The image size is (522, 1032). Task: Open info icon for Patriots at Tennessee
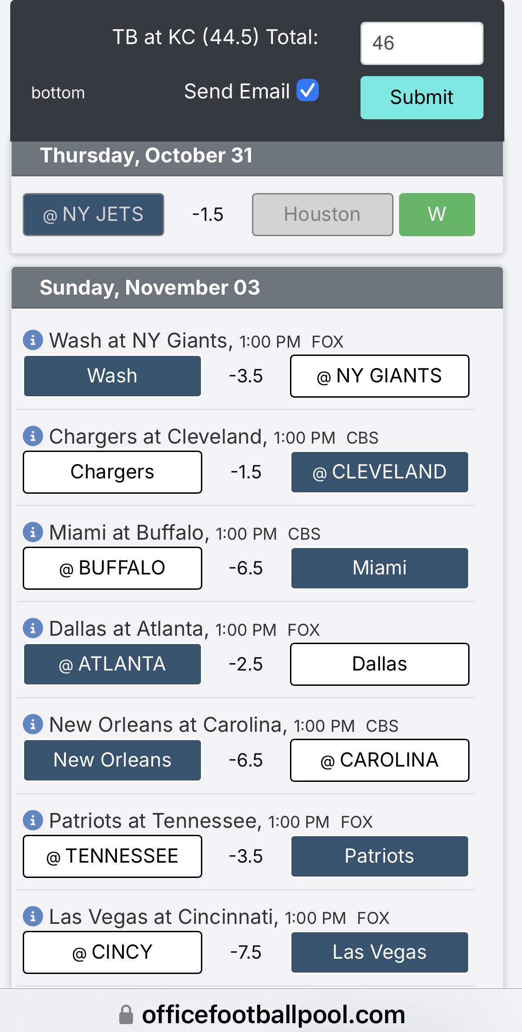[33, 820]
